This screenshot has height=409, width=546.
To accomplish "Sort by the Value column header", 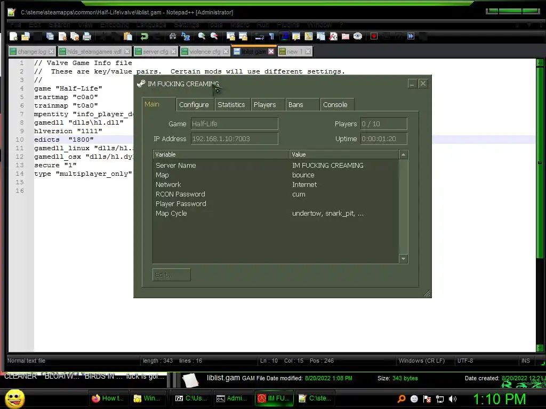I will tap(344, 154).
